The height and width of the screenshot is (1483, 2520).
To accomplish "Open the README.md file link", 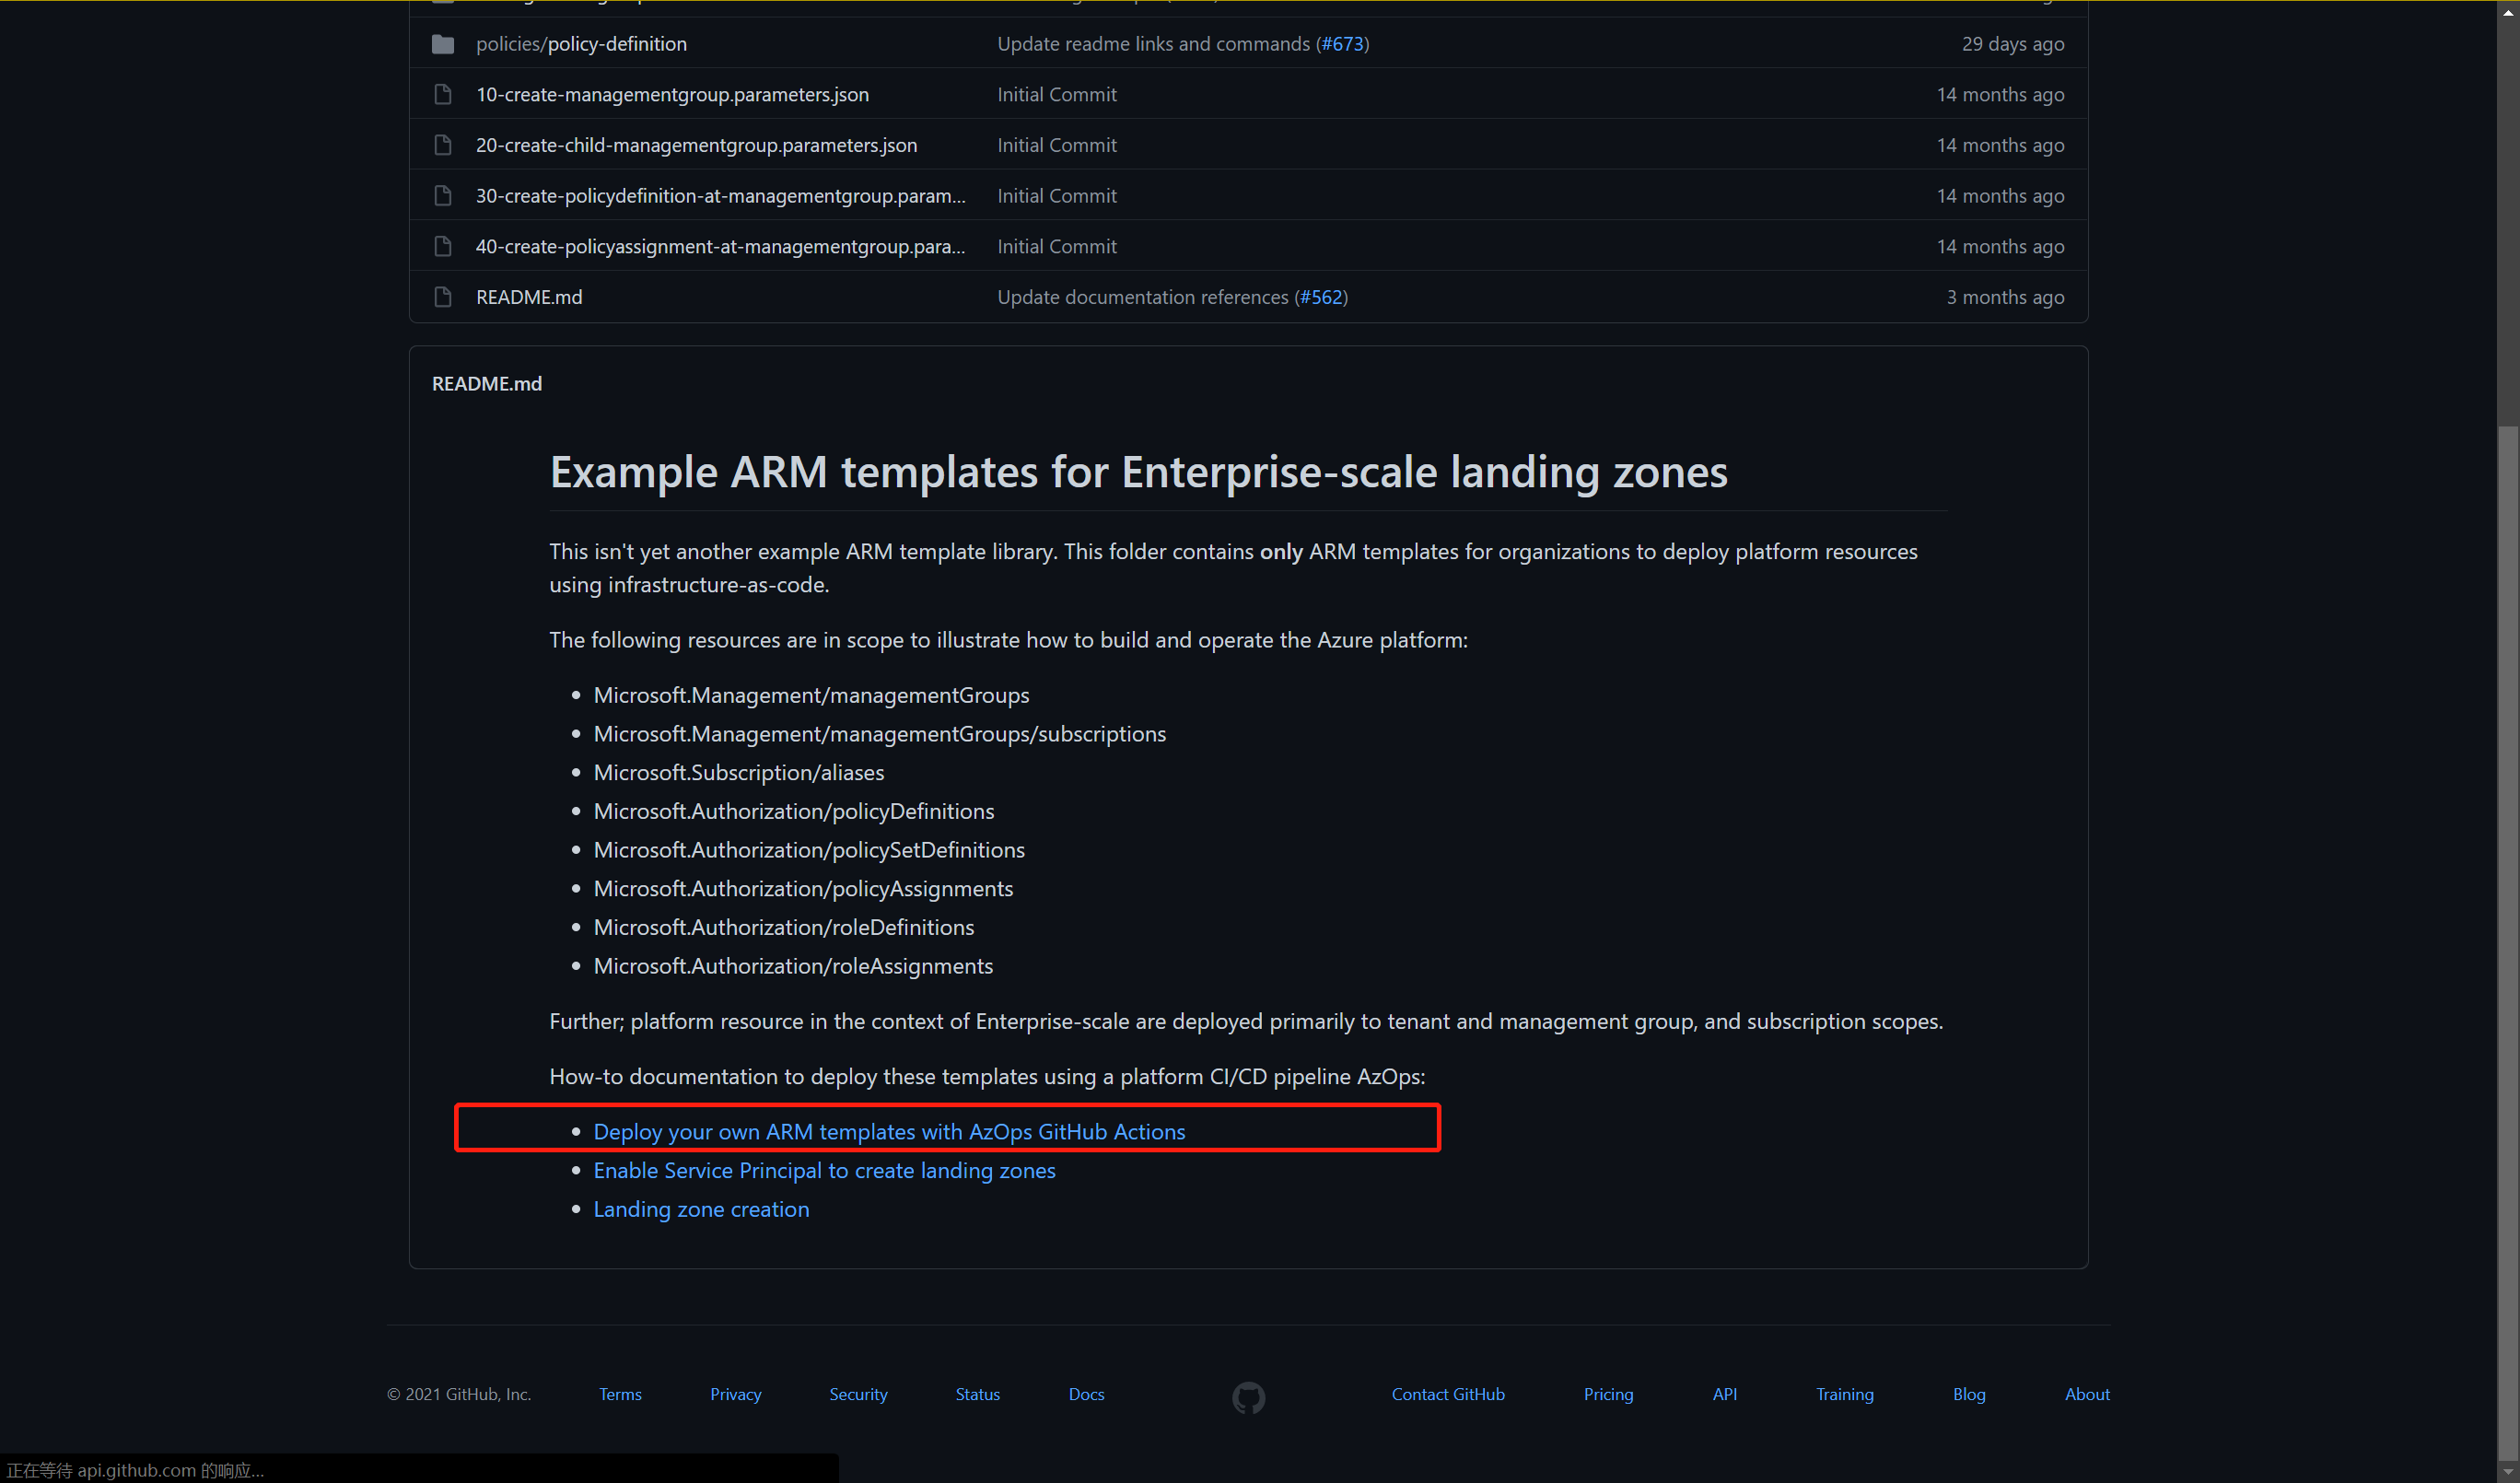I will click(x=529, y=296).
